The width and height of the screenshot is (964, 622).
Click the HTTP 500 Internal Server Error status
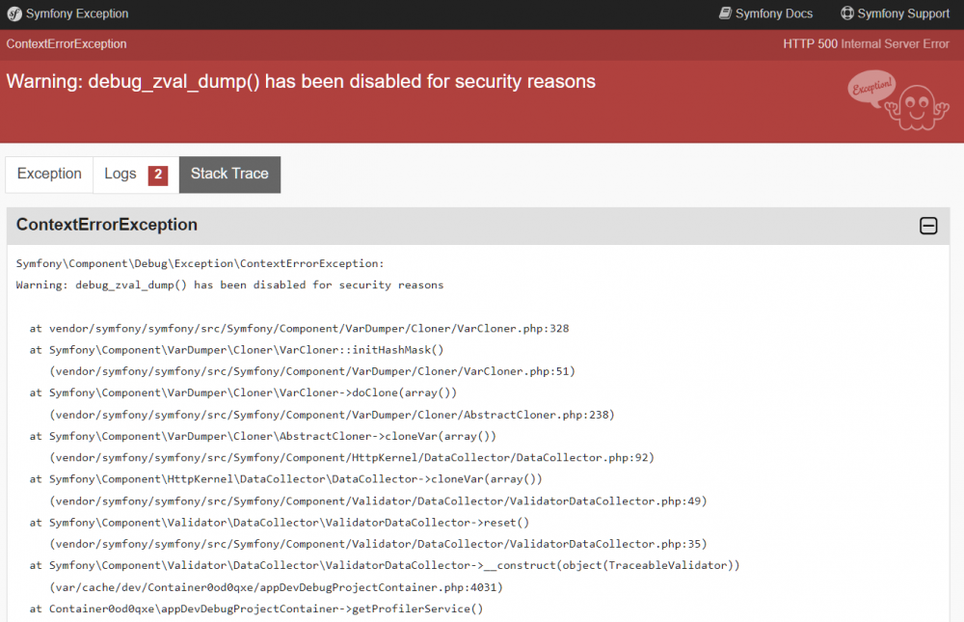coord(866,44)
